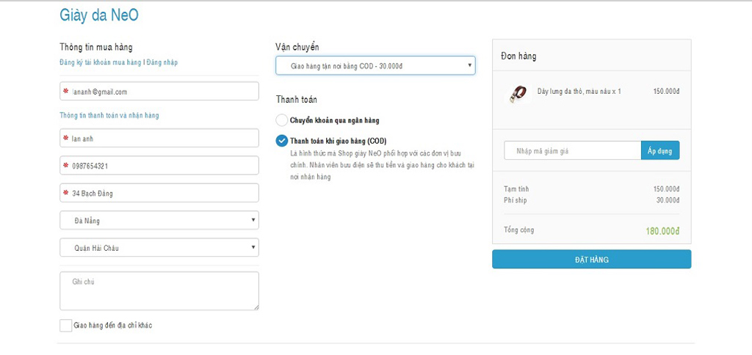Click the Áp dụng button
The image size is (752, 355).
[660, 150]
